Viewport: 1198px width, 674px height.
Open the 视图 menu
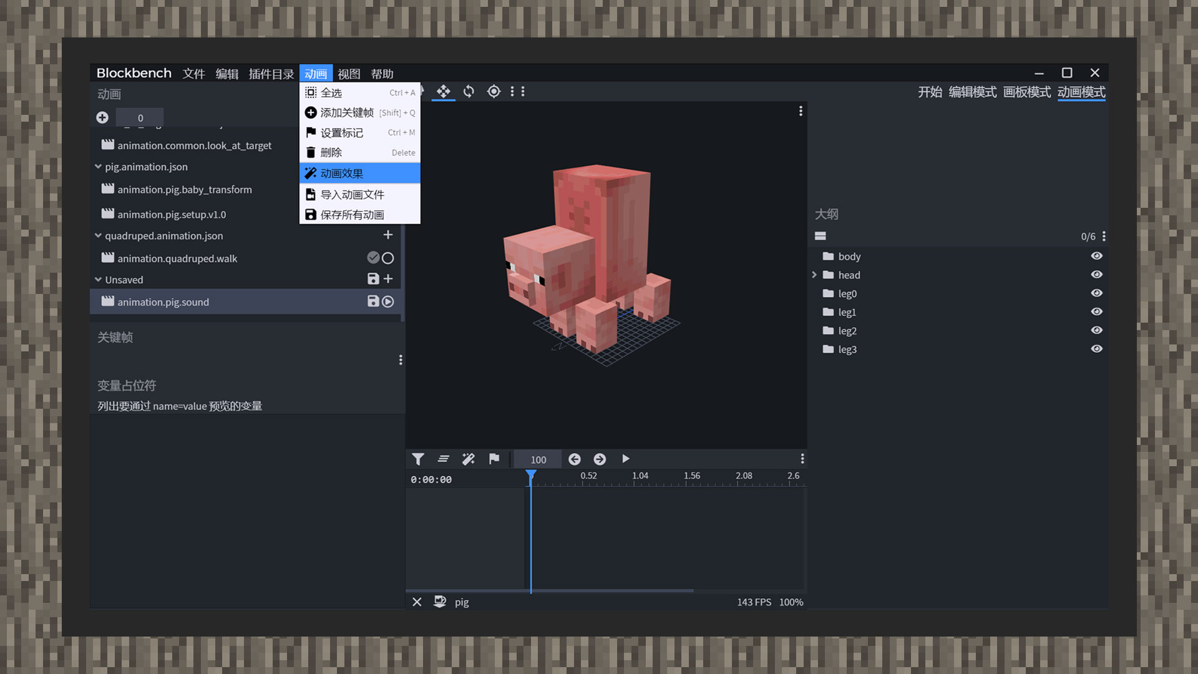point(349,74)
